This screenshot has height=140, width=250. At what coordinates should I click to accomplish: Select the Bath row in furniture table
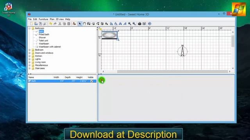[62, 81]
